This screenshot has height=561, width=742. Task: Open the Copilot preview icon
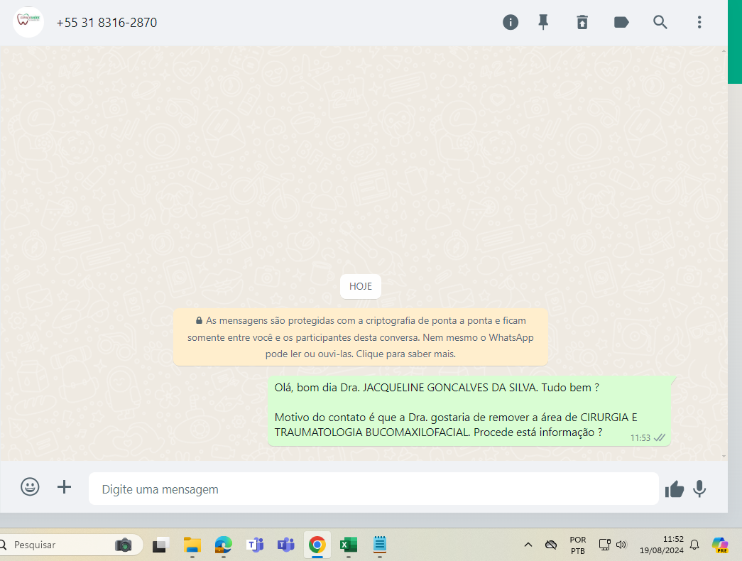(720, 545)
